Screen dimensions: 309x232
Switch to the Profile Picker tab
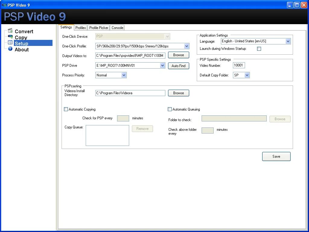[99, 28]
